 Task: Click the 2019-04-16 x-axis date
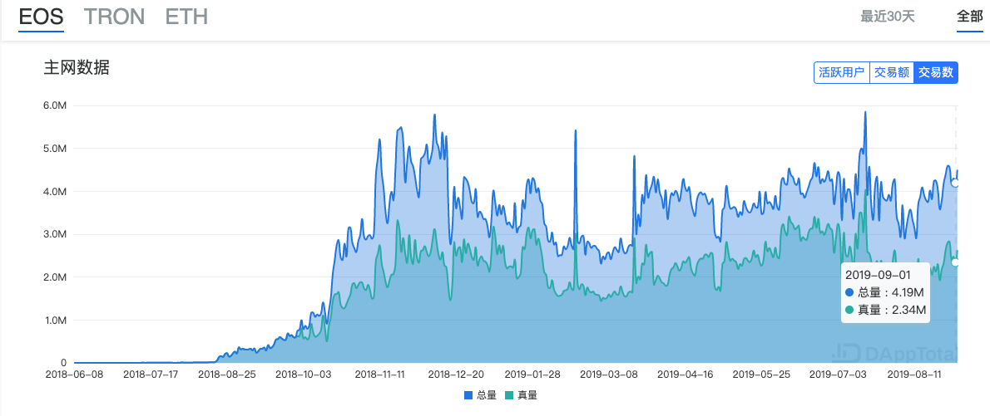[685, 374]
